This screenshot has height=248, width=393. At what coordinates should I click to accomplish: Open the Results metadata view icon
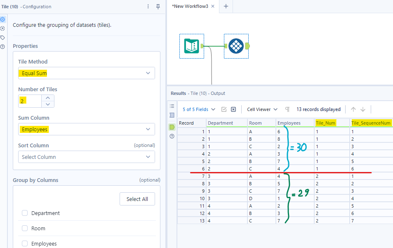click(172, 115)
